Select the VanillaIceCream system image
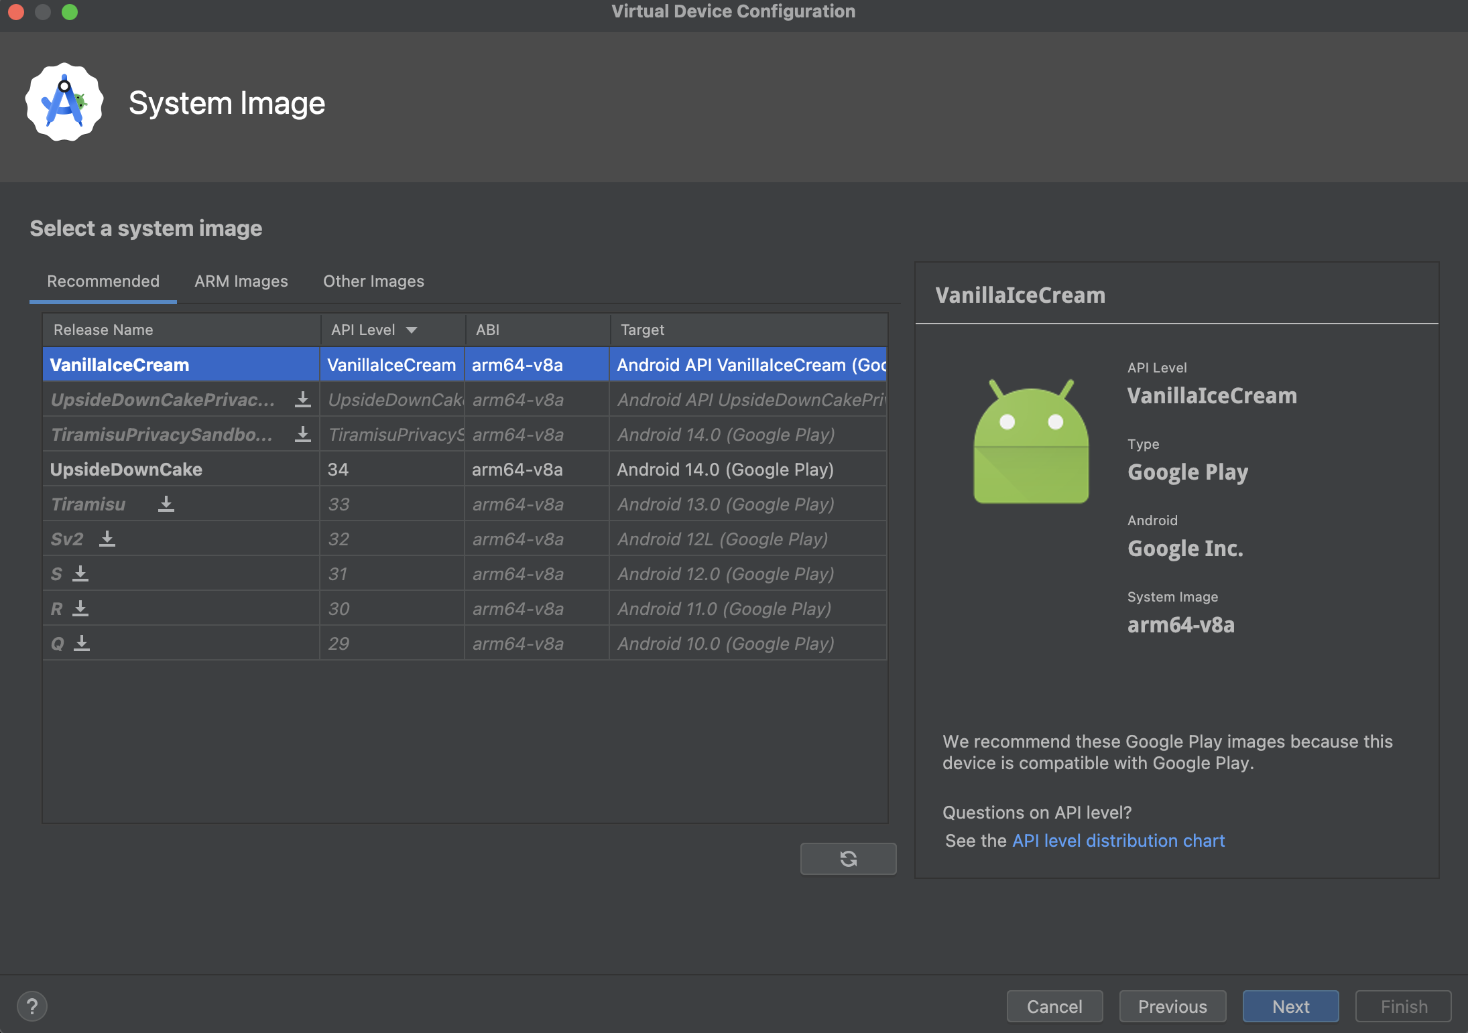The image size is (1468, 1033). (119, 363)
